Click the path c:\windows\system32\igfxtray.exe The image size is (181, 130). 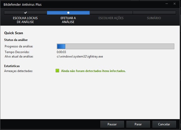pos(80,56)
